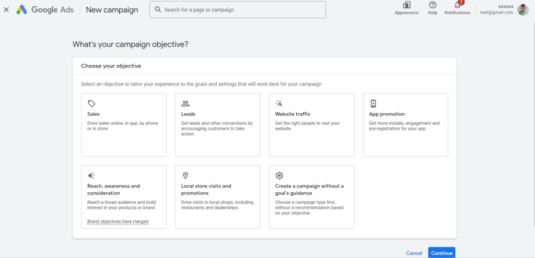Click the Appearance label
This screenshot has width=535, height=258.
point(406,13)
